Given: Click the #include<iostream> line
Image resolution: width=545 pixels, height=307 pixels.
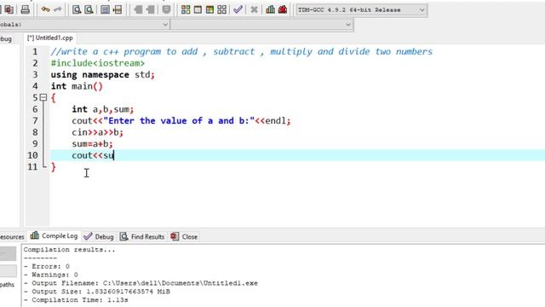Looking at the screenshot, I should pyautogui.click(x=98, y=63).
